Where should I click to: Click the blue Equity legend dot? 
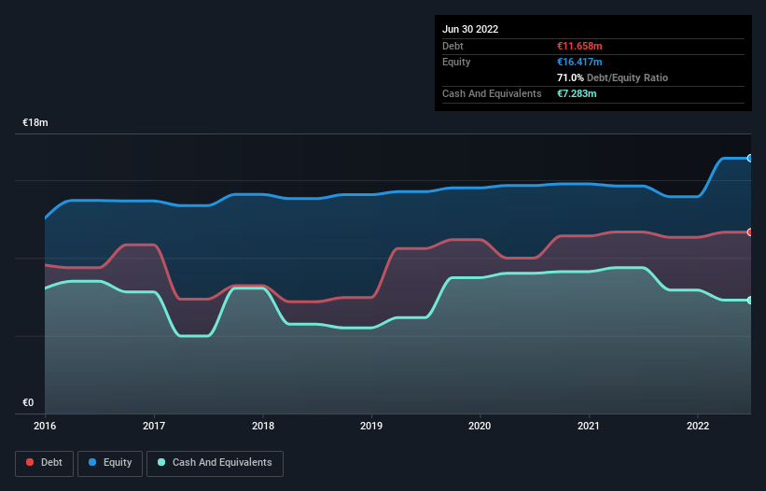(92, 462)
